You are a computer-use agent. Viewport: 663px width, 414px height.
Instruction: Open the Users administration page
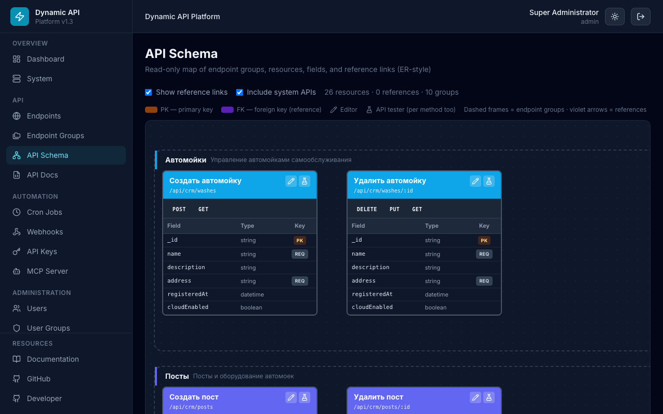pyautogui.click(x=66, y=308)
